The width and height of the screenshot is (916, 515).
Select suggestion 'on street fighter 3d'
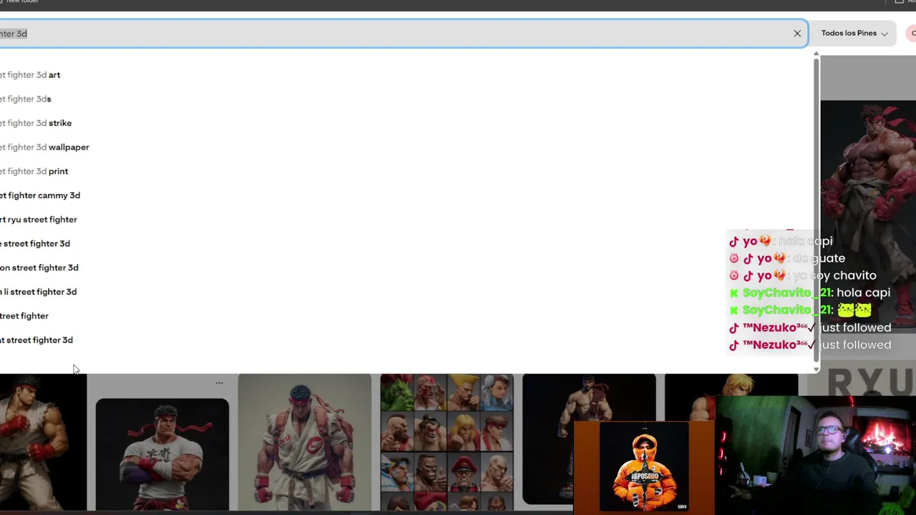tap(39, 268)
